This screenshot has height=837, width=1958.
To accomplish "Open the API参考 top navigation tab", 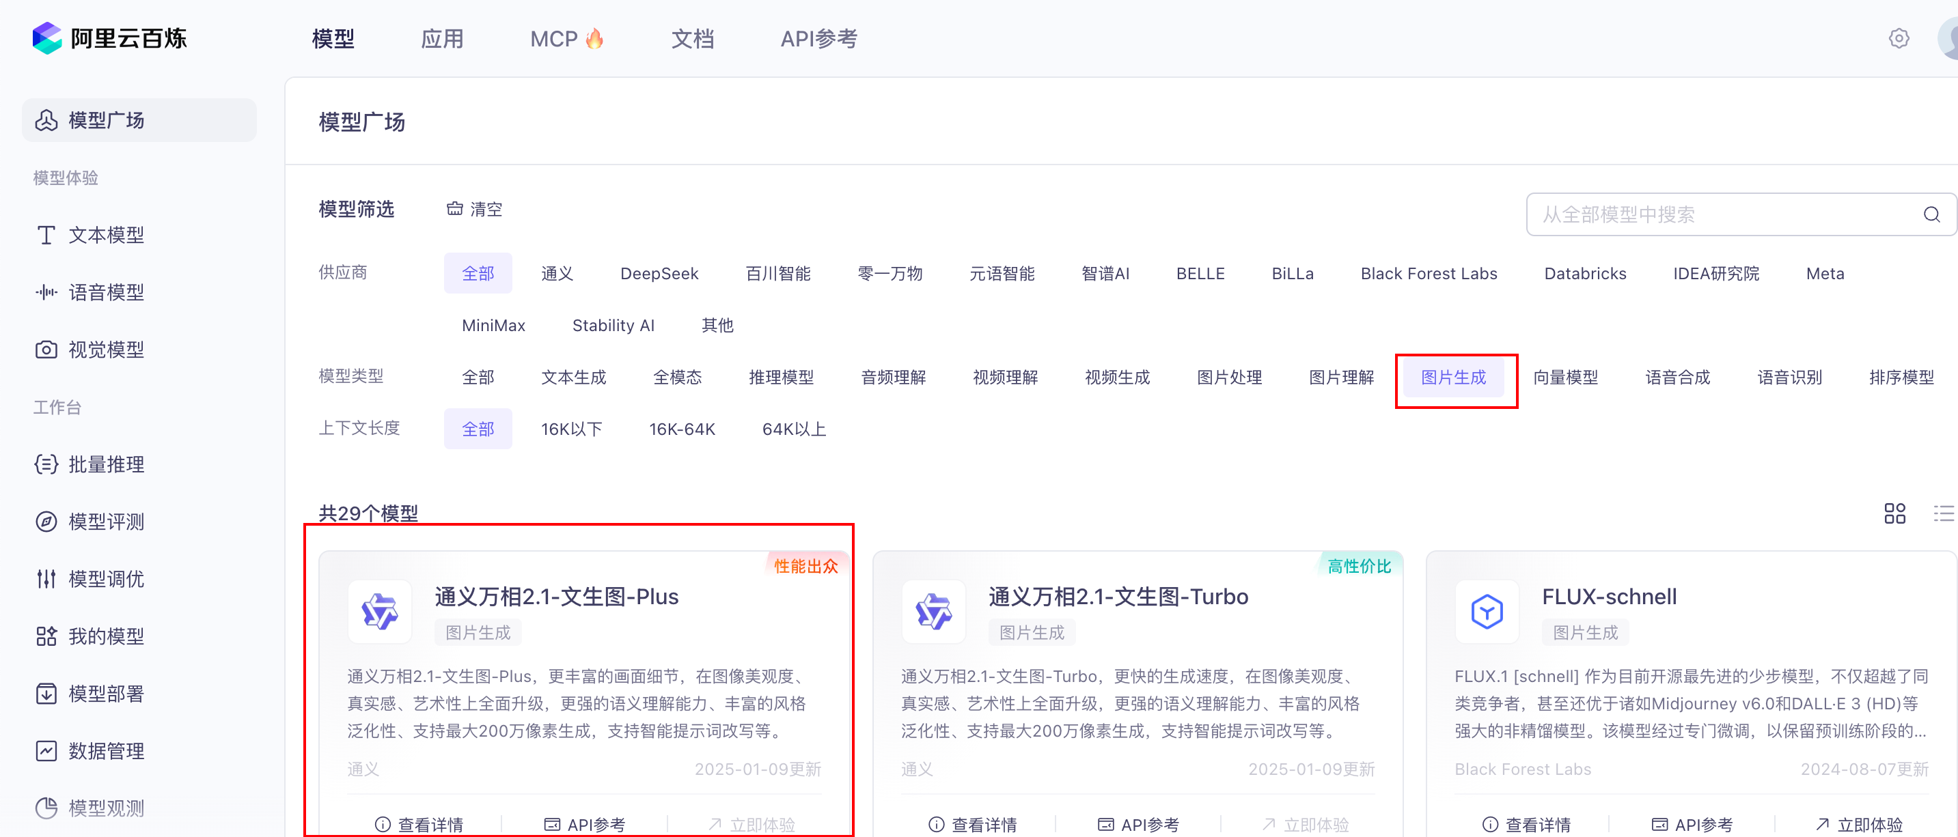I will point(818,39).
